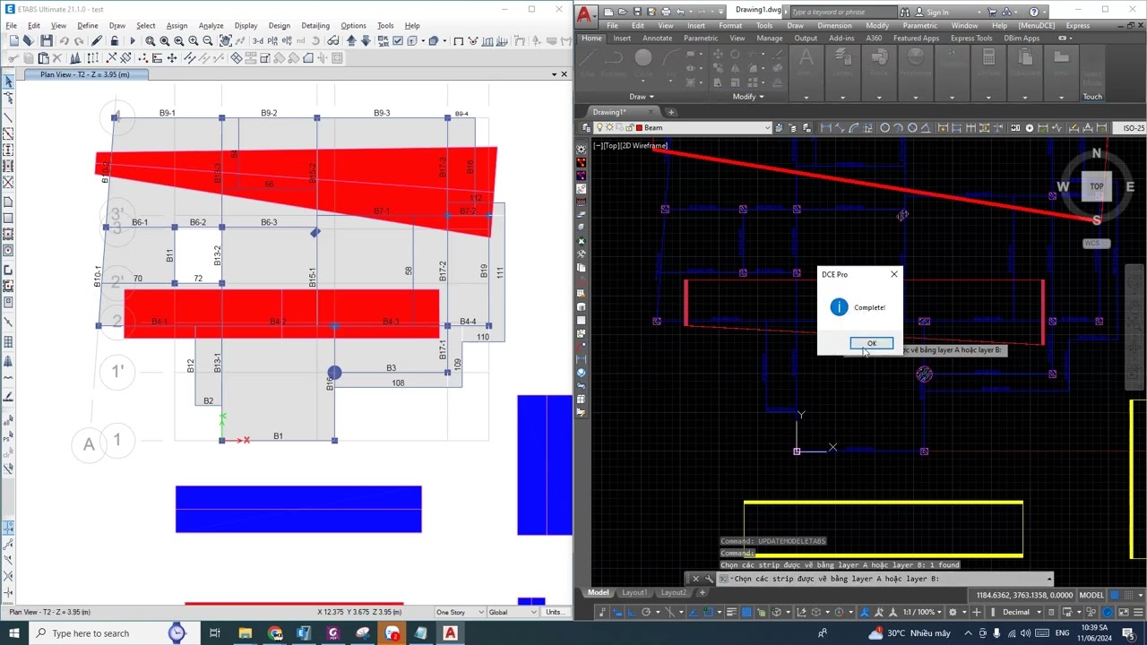Open the Assign menu in ETABS
This screenshot has height=645, width=1147.
(x=177, y=25)
